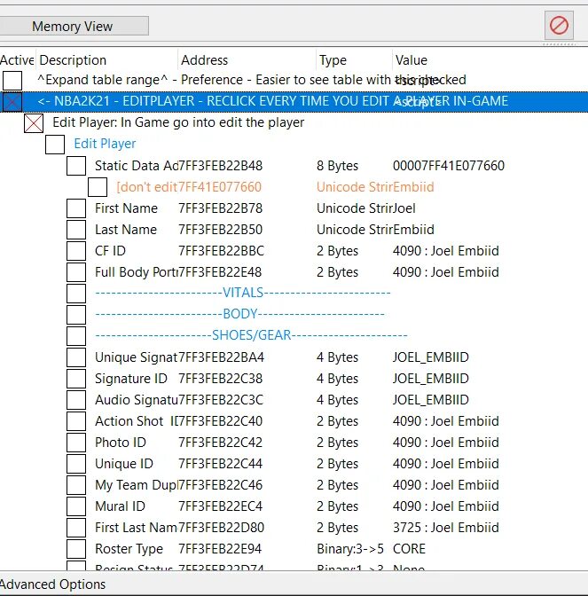Check the Expand table range script box
588x596 pixels.
(12, 81)
